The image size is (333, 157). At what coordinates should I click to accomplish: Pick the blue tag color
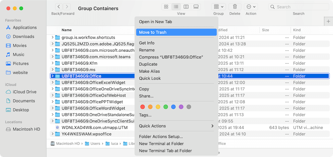point(173,107)
